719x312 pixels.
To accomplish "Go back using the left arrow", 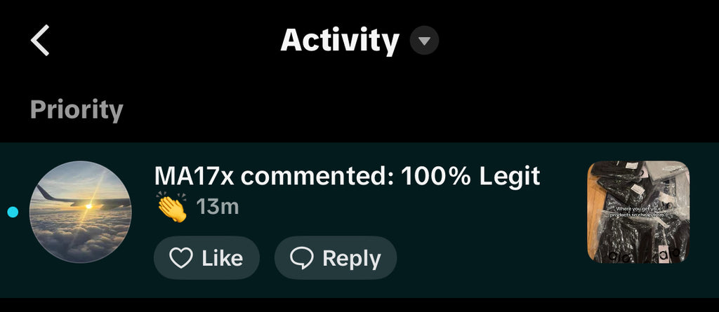I will 40,41.
